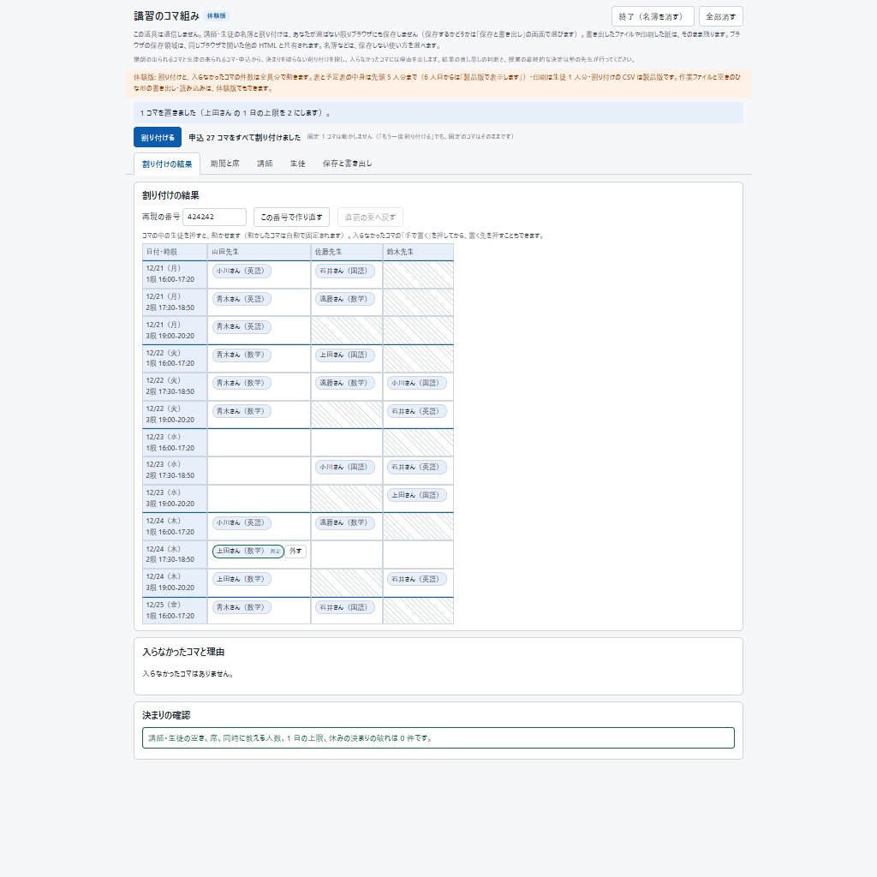Click the 割り付ける button

click(x=158, y=137)
